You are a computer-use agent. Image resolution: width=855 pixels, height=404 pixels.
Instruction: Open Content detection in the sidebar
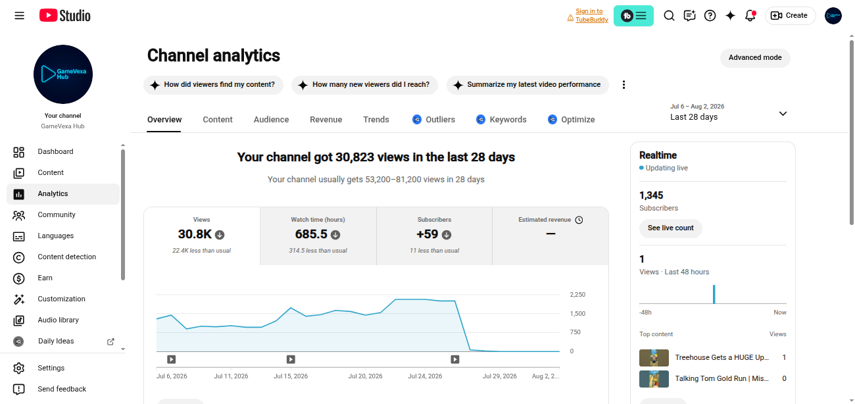[63, 257]
